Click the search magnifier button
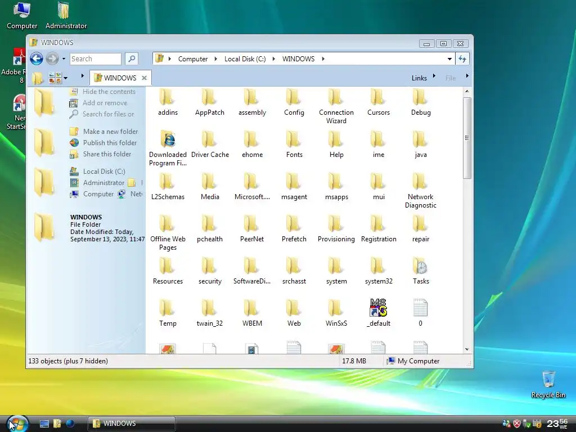Screen dimensions: 576x432 click(x=132, y=58)
